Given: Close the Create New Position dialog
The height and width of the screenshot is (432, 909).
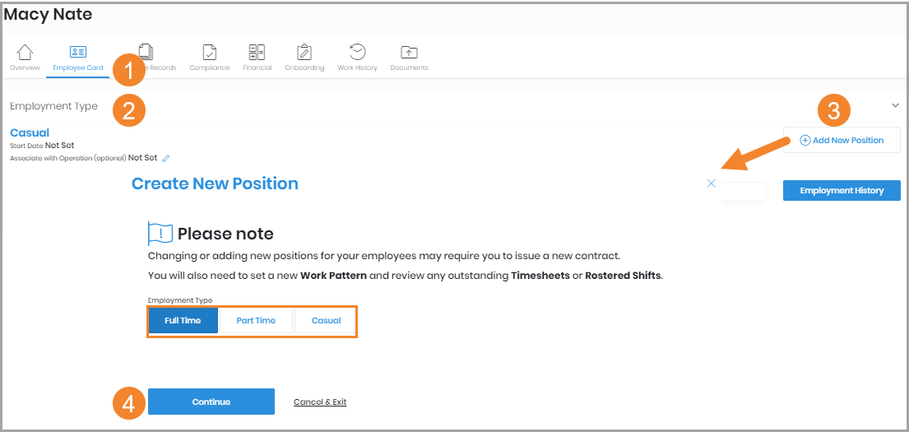Looking at the screenshot, I should coord(712,183).
